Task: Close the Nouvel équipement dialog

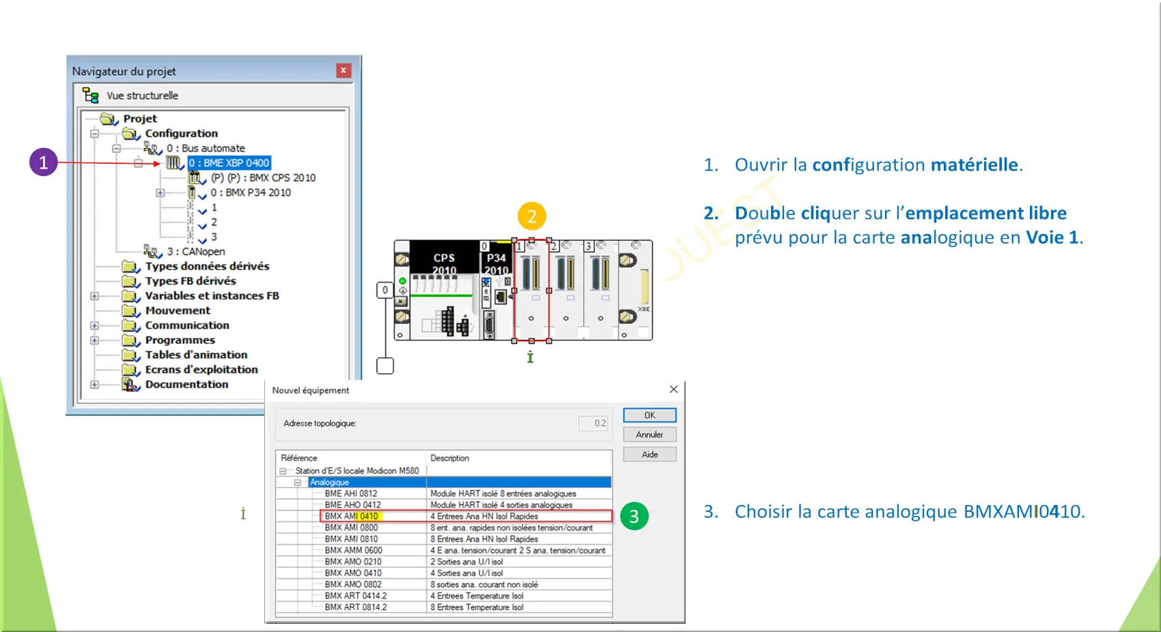Action: (673, 390)
